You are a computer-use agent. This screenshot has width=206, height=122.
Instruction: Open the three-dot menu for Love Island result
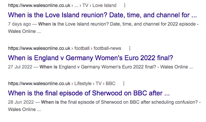pos(125,5)
